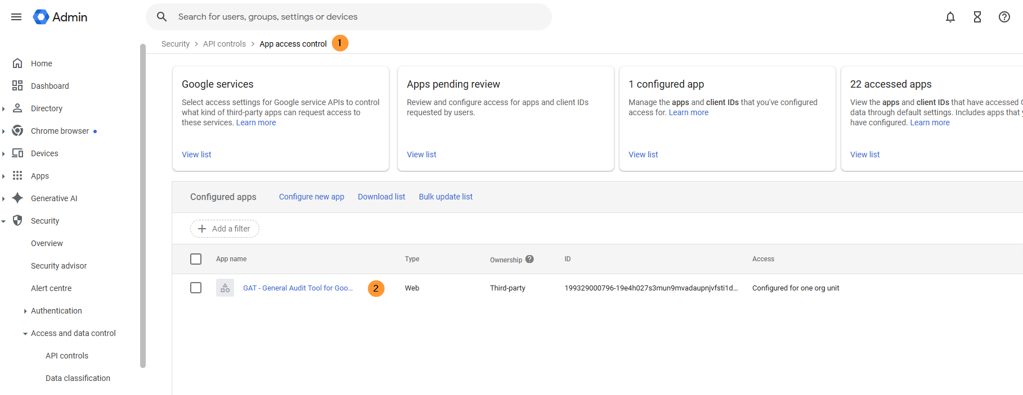Open API controls in sidebar
This screenshot has height=395, width=1023.
pyautogui.click(x=67, y=356)
